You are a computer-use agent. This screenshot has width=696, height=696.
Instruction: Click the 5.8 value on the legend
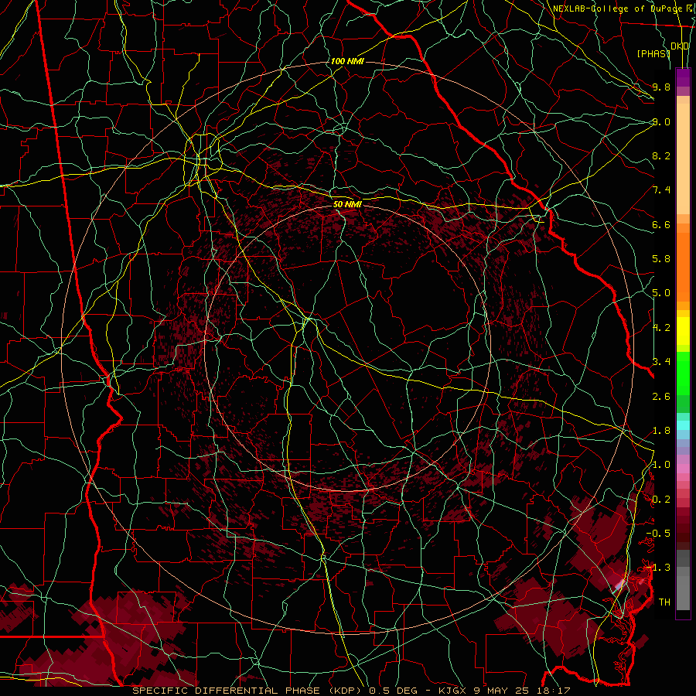pos(661,259)
